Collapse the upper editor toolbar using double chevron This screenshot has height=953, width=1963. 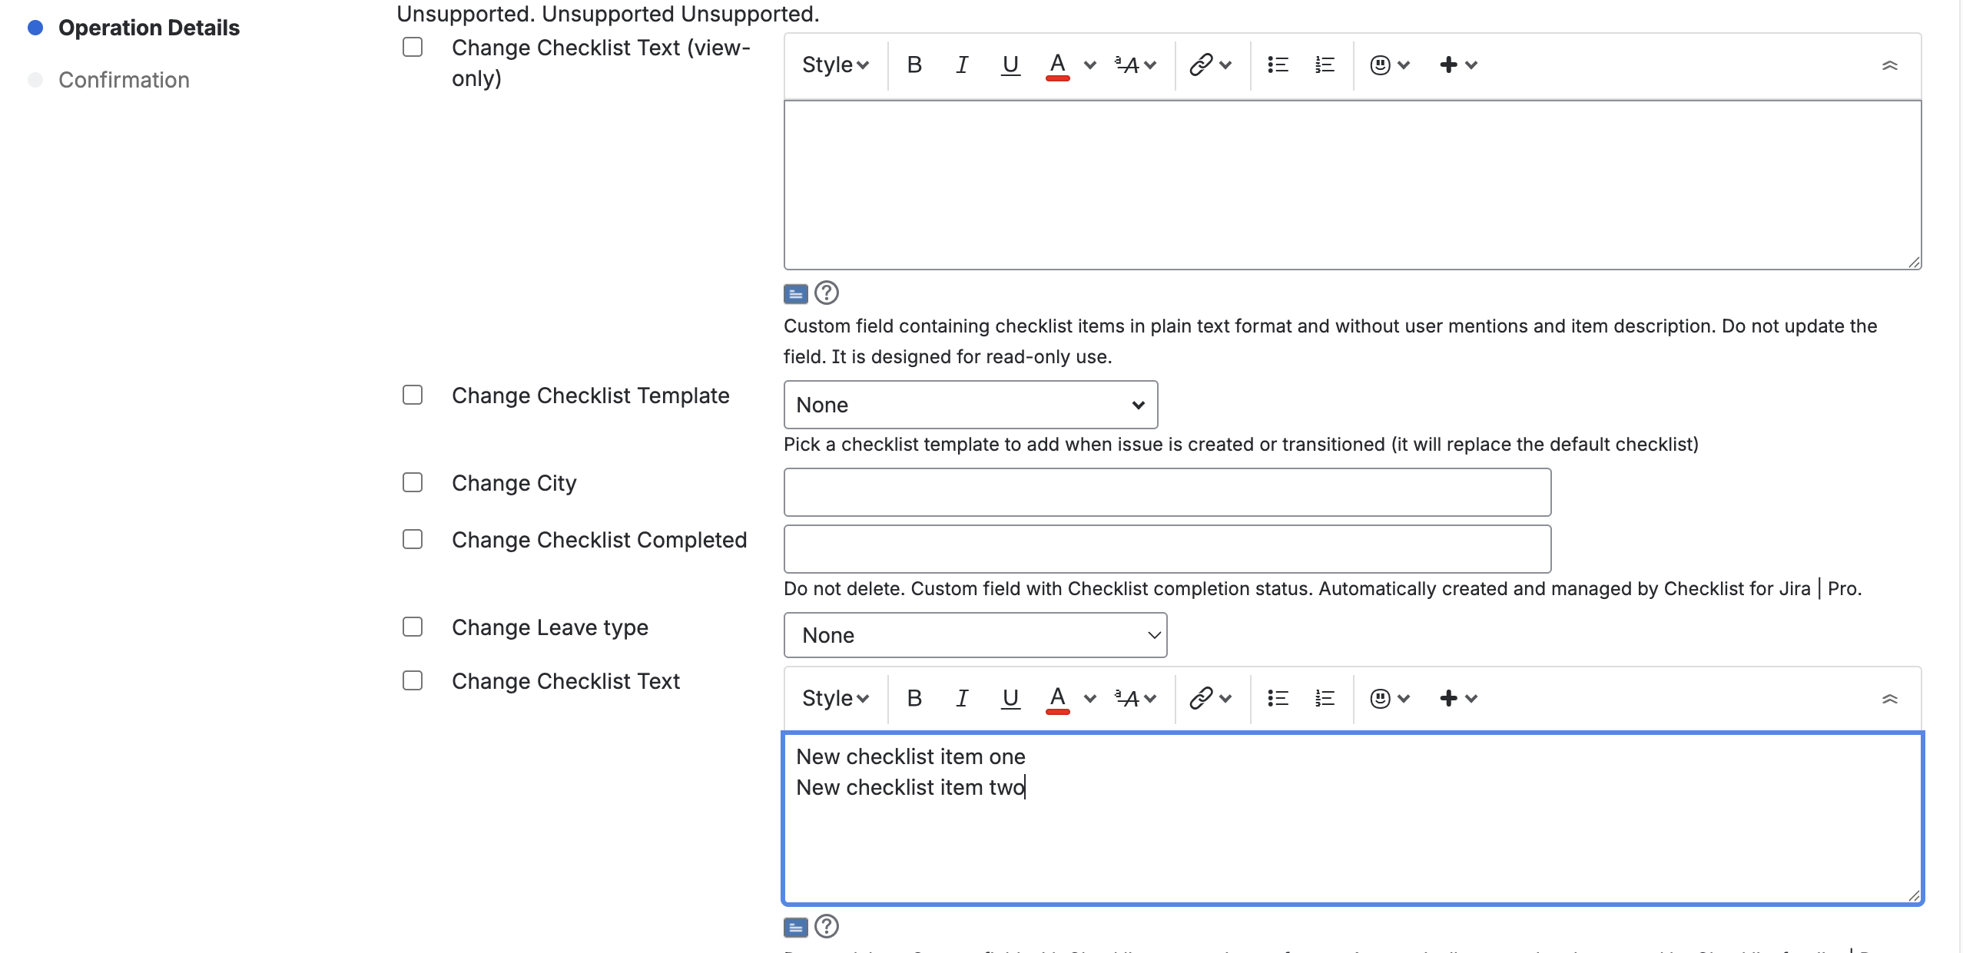tap(1889, 65)
